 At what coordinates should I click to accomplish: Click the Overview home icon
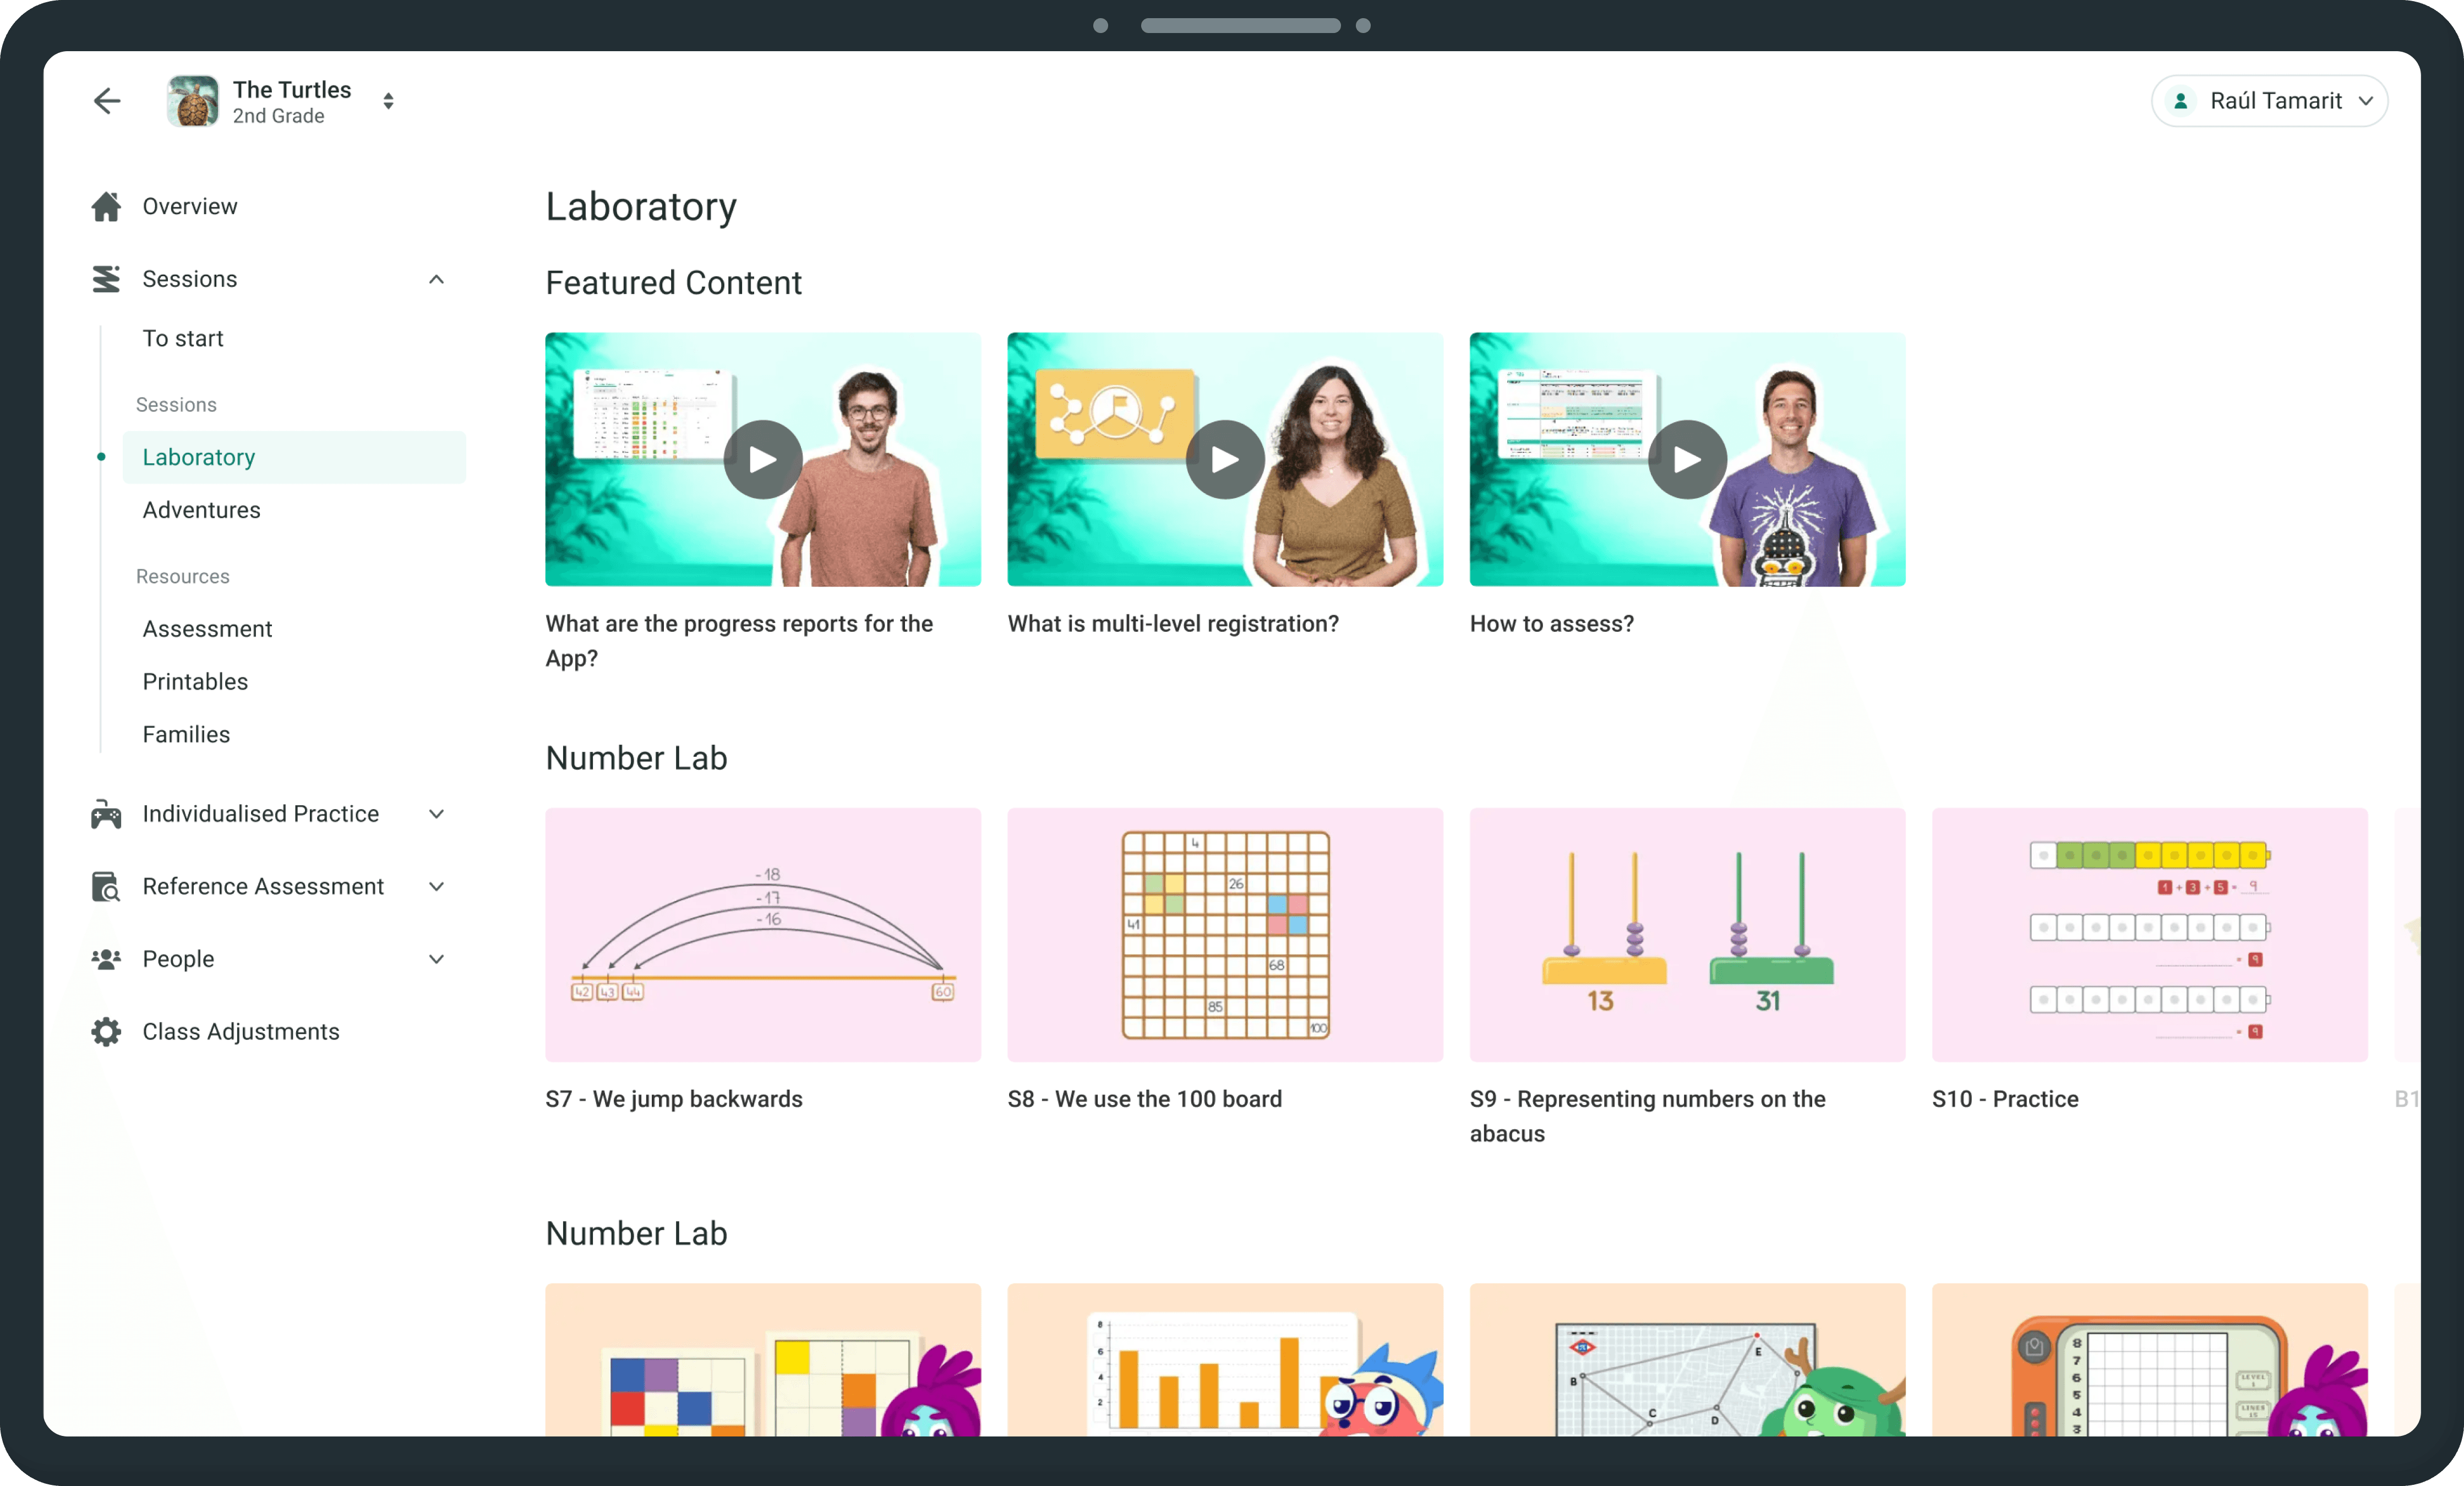(106, 206)
